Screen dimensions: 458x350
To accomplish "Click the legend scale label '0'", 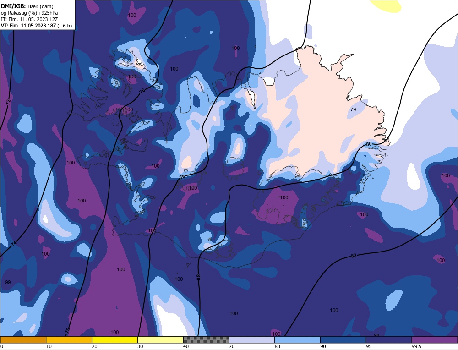I will 2,346.
